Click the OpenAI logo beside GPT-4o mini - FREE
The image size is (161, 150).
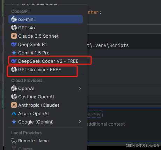pos(14,69)
